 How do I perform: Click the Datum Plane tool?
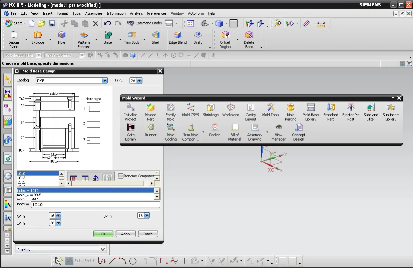pos(14,40)
